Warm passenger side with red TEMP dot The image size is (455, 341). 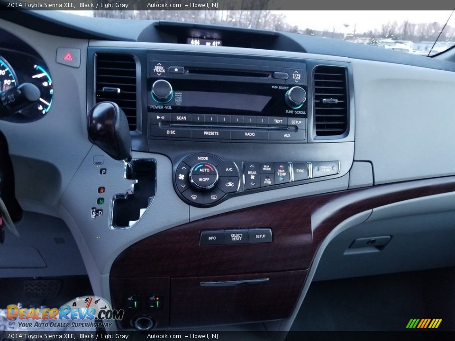pos(334,168)
